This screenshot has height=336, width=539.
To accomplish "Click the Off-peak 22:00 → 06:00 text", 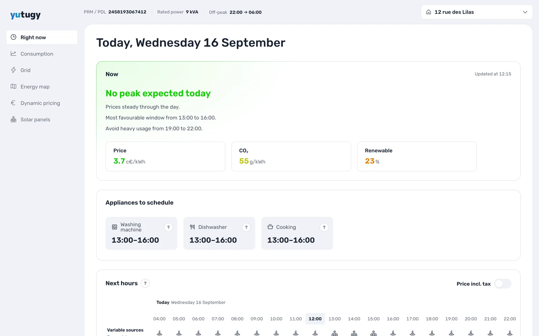I will pyautogui.click(x=235, y=12).
